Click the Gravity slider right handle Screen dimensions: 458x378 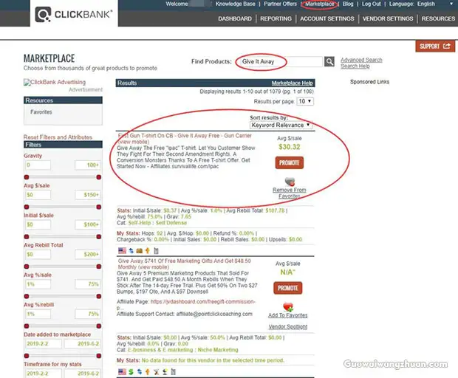click(x=99, y=177)
